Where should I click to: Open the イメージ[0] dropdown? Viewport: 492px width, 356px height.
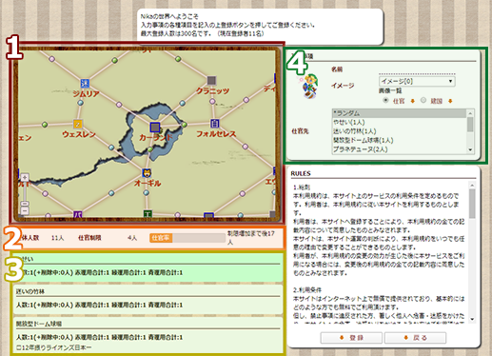[x=417, y=81]
